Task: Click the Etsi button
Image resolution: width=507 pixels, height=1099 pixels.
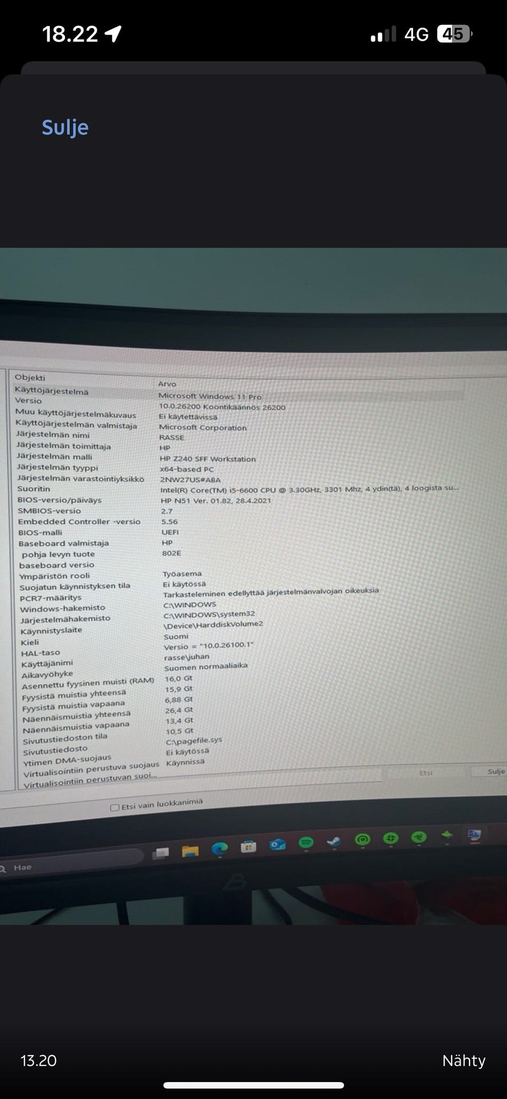Action: pos(426,773)
